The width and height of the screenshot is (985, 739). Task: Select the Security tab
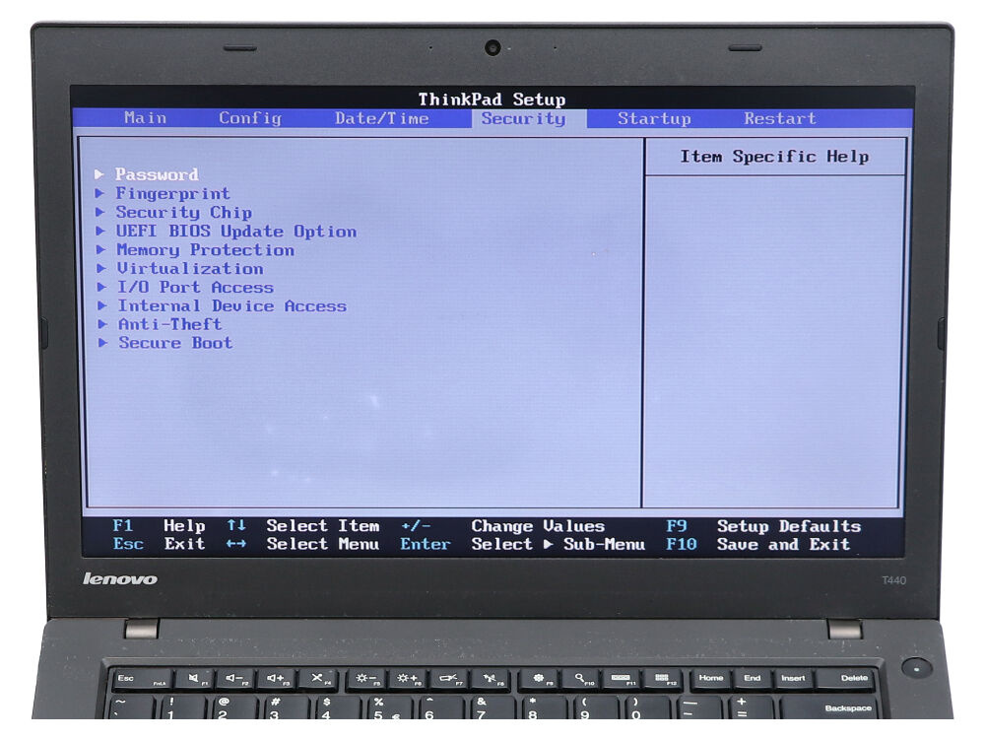click(x=523, y=118)
